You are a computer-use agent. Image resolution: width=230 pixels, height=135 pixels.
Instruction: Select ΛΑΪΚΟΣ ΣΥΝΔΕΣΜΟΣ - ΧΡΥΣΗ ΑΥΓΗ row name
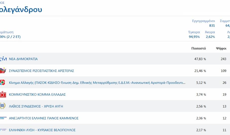coord(36,106)
